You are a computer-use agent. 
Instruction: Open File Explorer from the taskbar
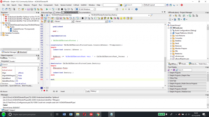[x=78, y=114]
